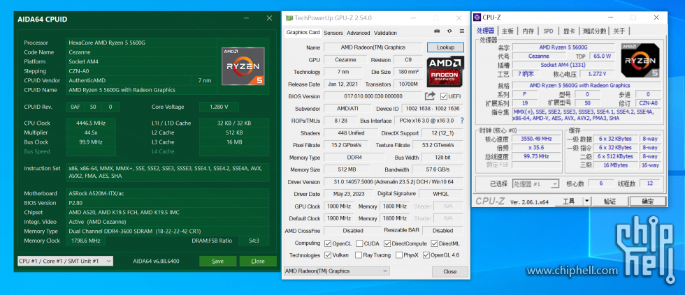Switch to the Sensors tab in GPU-Z
This screenshot has width=685, height=295.
pos(333,33)
